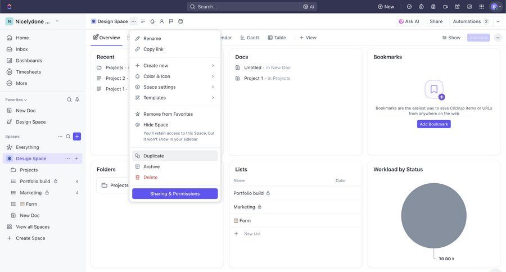Viewport: 506px width, 272px height.
Task: Open Design Space sidebar ellipsis menu
Action: click(67, 158)
